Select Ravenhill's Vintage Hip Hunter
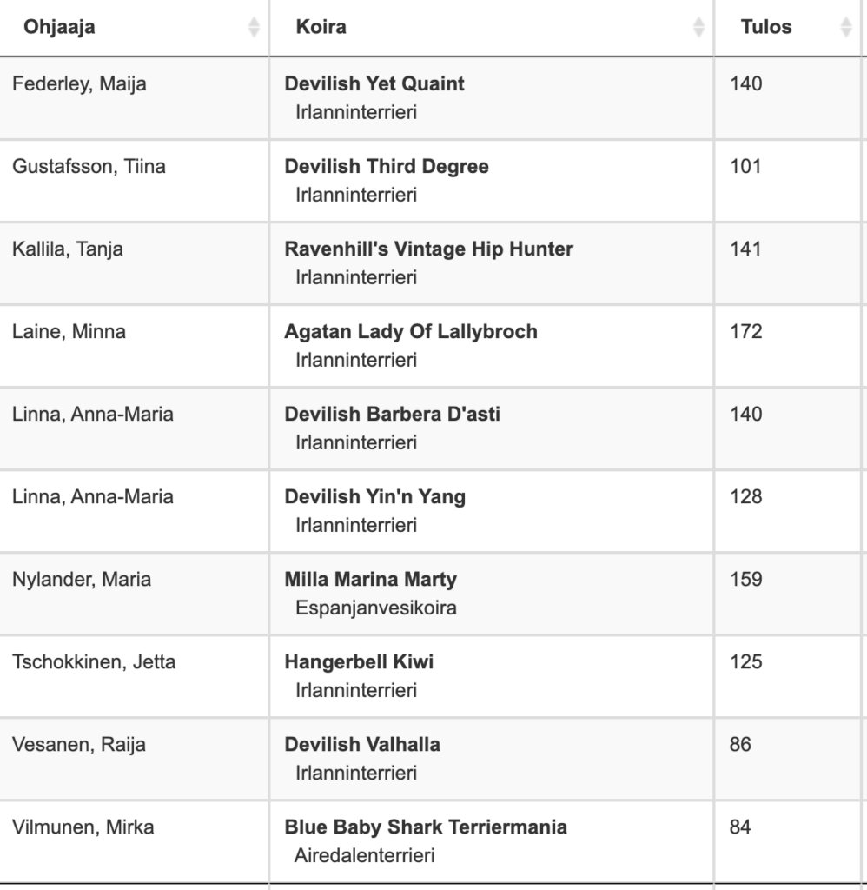This screenshot has width=867, height=890. tap(429, 249)
